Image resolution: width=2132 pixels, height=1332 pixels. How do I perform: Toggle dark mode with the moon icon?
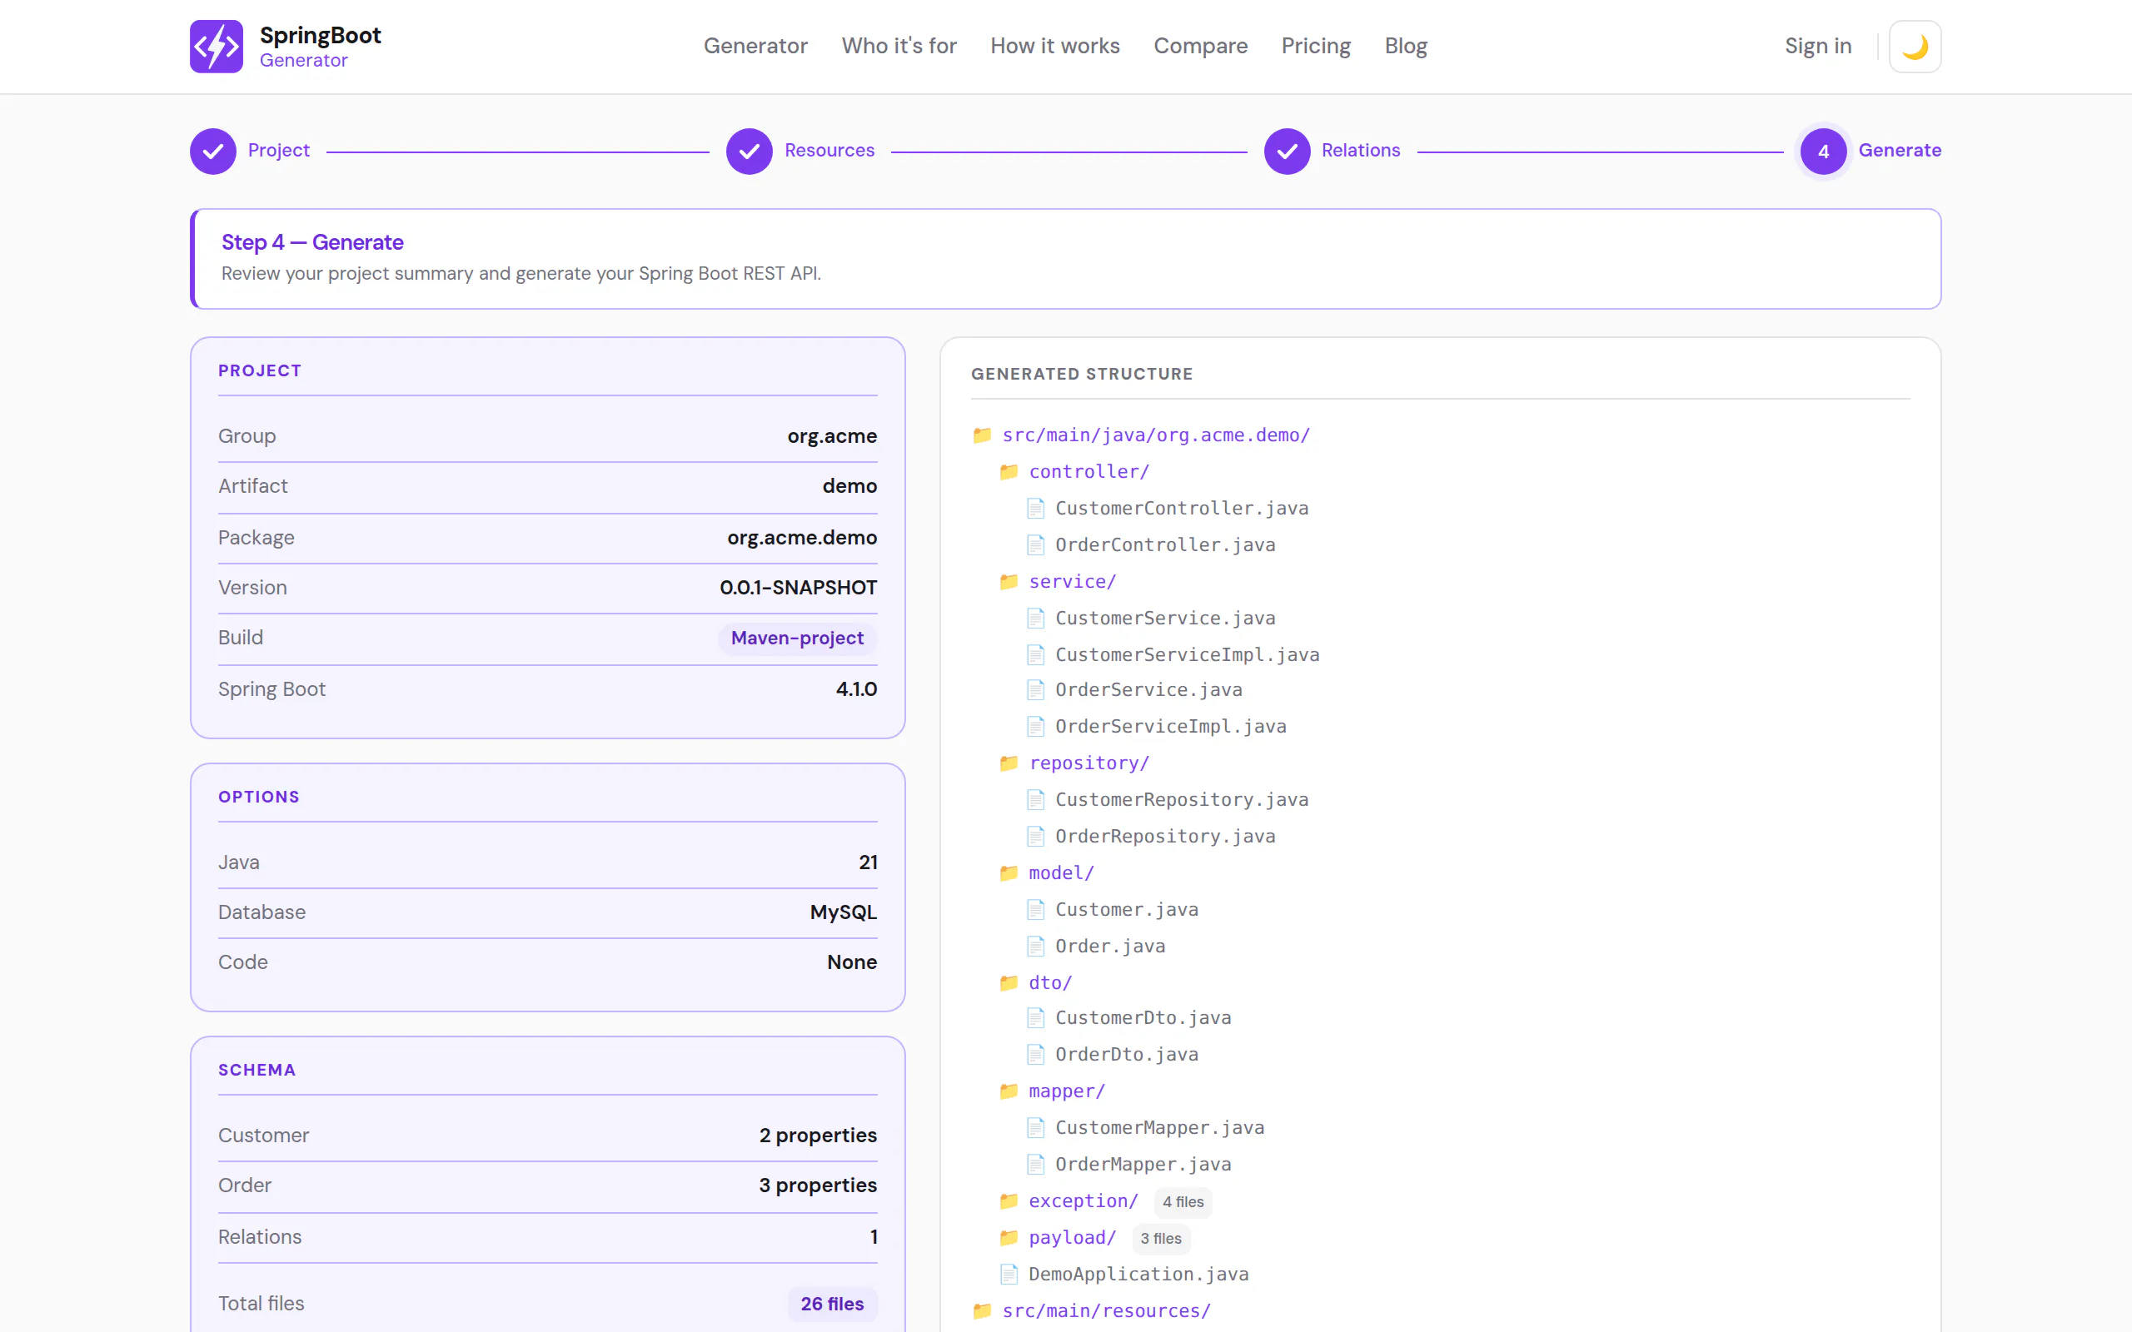[x=1915, y=46]
